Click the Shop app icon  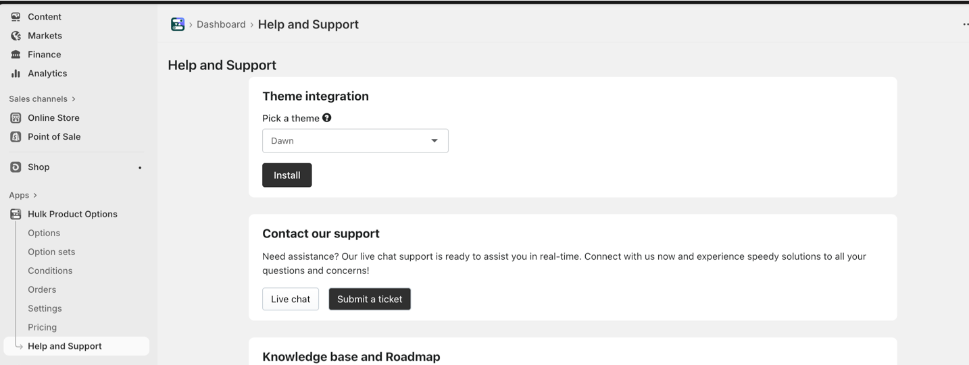pos(16,167)
